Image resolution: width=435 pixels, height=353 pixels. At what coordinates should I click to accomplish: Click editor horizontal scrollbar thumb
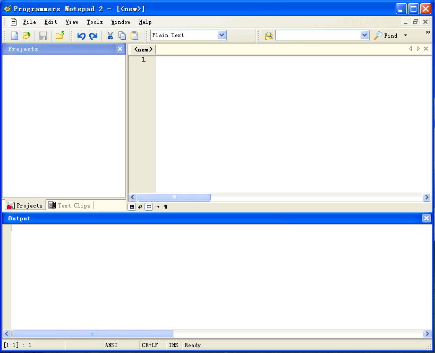[174, 197]
